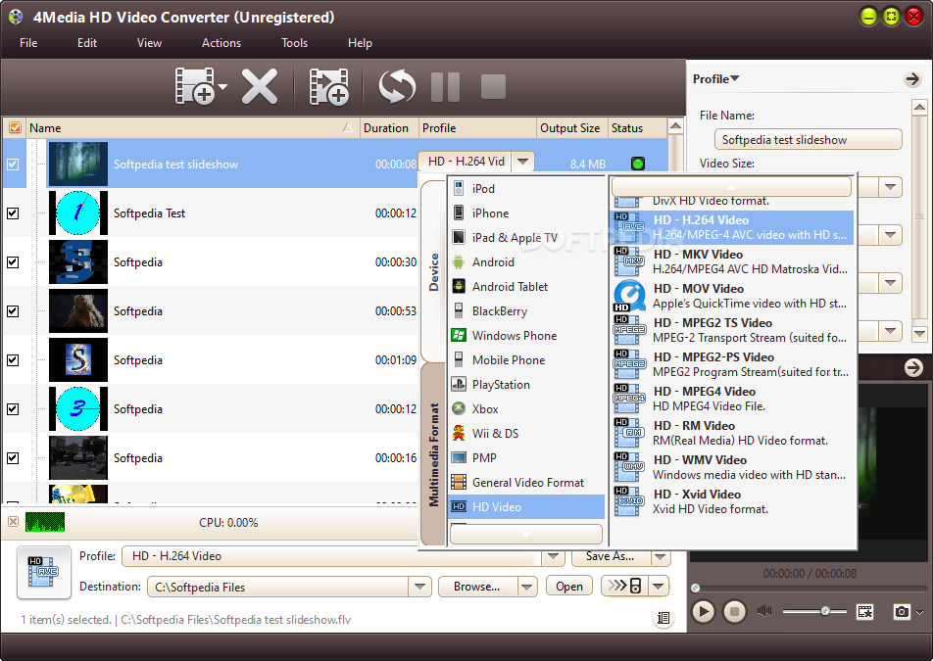Choose HD - MKV Video profile
Image resolution: width=933 pixels, height=661 pixels.
click(732, 261)
